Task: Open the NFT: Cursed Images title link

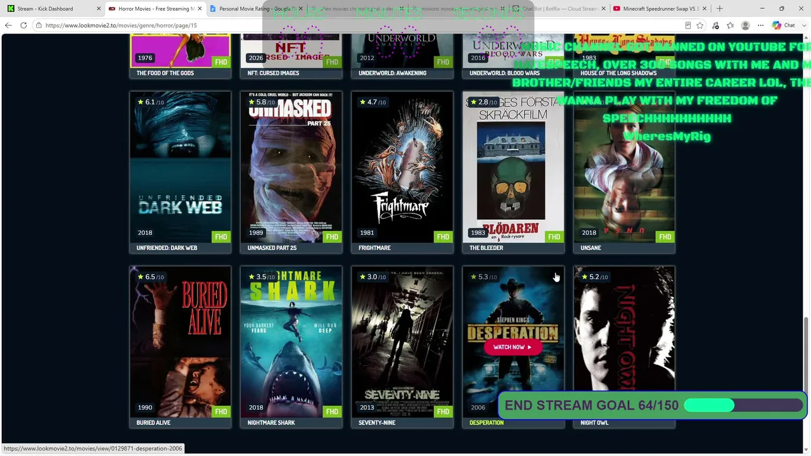Action: [x=273, y=73]
